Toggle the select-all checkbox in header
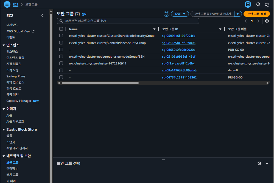 pos(61,29)
